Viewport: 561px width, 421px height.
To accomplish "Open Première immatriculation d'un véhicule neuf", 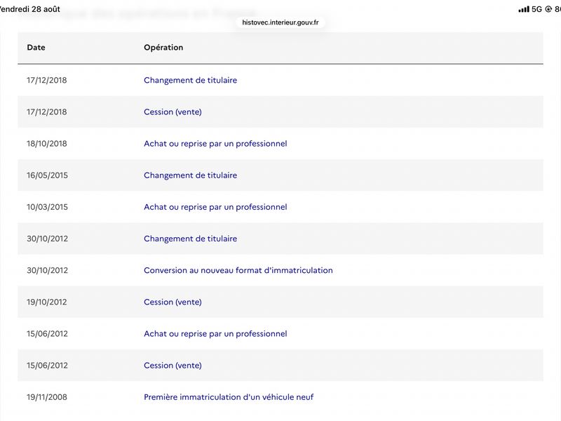I will tap(229, 397).
